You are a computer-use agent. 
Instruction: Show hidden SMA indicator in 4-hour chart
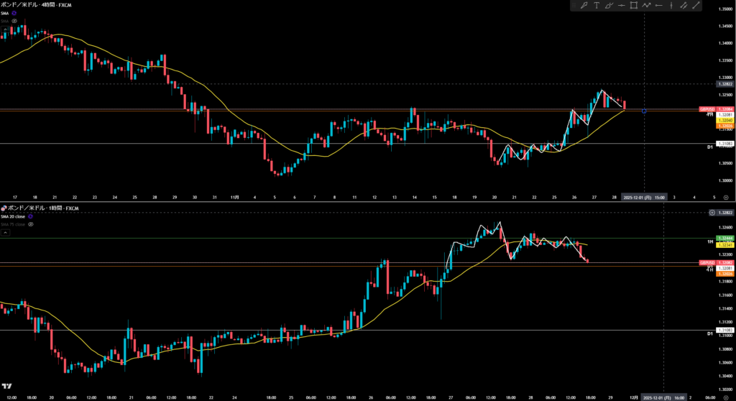click(x=14, y=22)
